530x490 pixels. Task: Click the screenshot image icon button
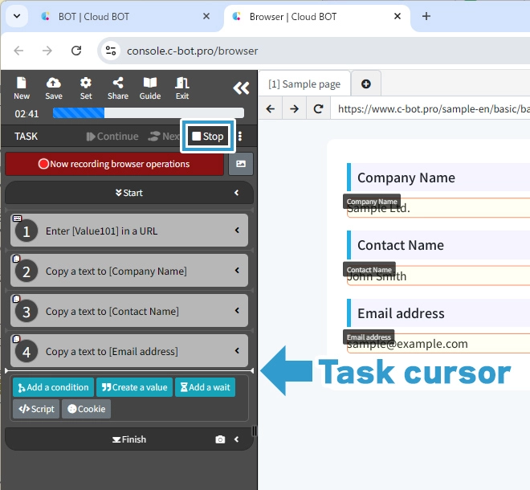[241, 164]
